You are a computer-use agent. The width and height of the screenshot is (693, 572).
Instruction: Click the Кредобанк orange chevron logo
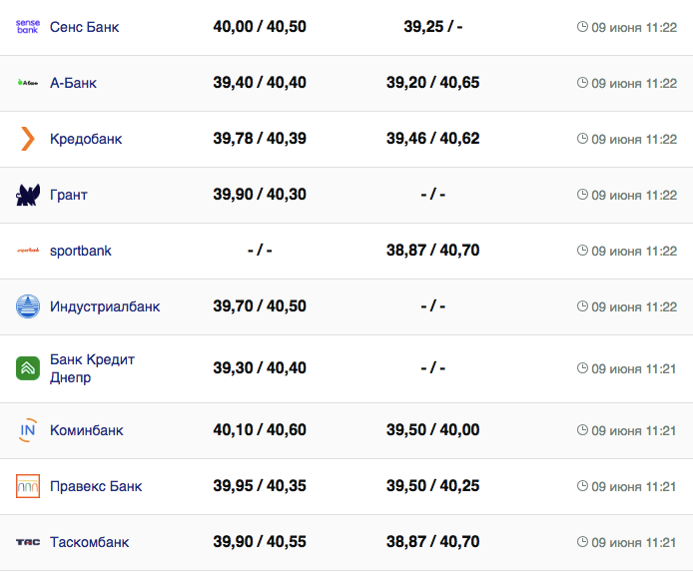[x=28, y=139]
